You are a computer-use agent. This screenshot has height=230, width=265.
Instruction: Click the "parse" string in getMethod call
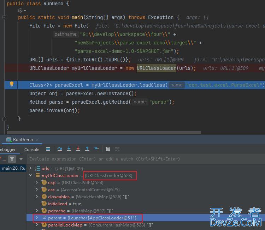click(159, 102)
